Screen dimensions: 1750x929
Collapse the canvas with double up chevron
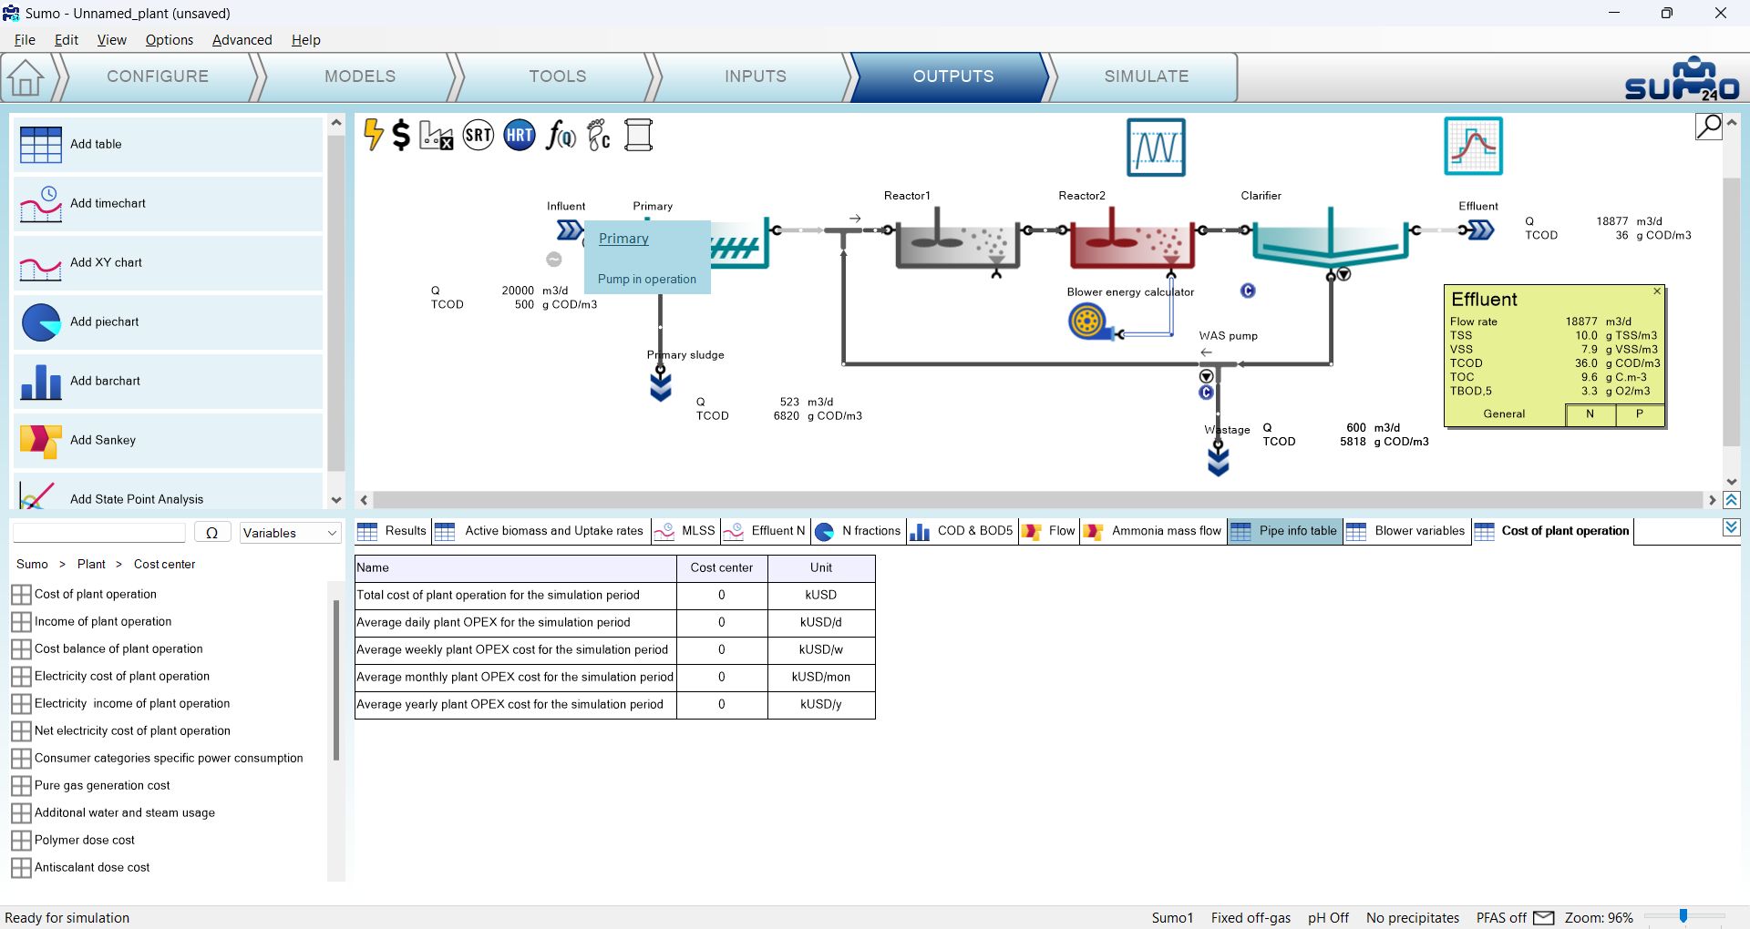click(x=1732, y=500)
